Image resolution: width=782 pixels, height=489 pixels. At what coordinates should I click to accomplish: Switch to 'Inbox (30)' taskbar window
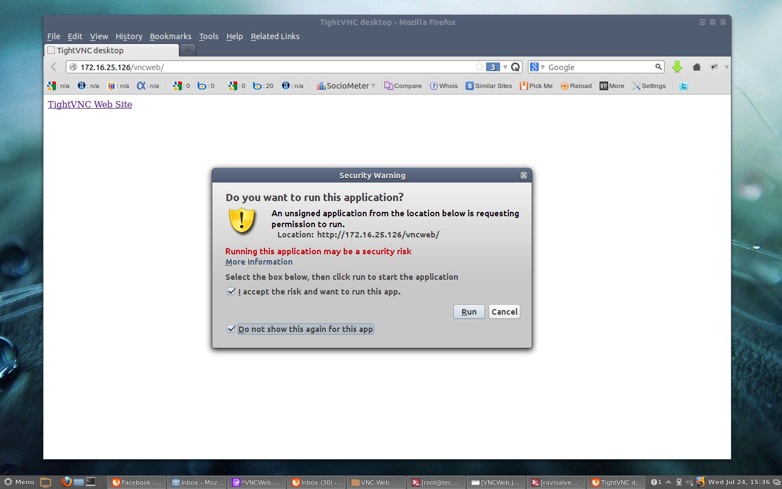[317, 482]
